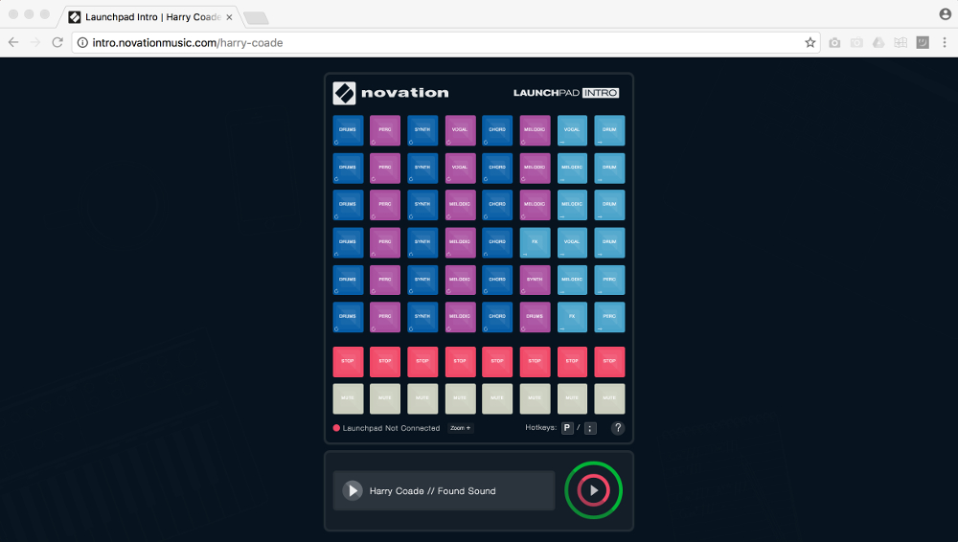Trigger the bottom-row blue DRUMS pad

348,317
